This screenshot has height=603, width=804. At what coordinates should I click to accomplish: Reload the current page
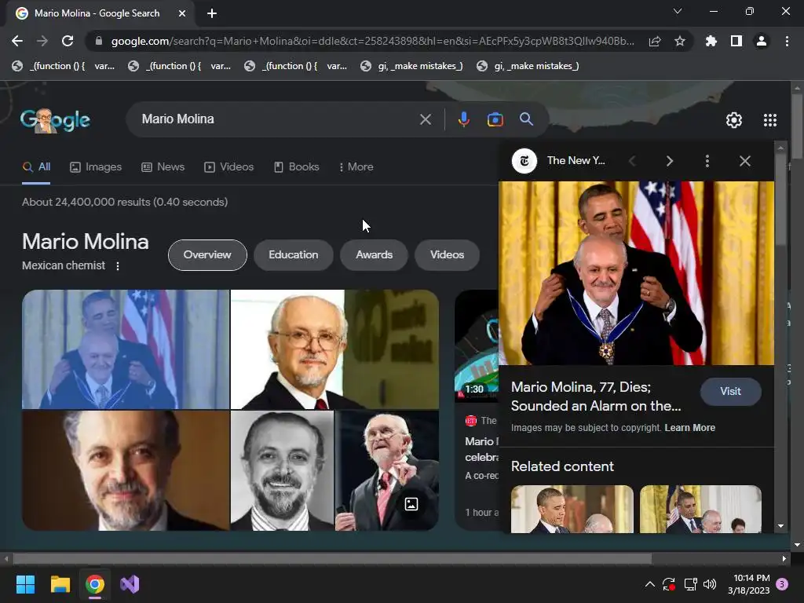tap(68, 41)
